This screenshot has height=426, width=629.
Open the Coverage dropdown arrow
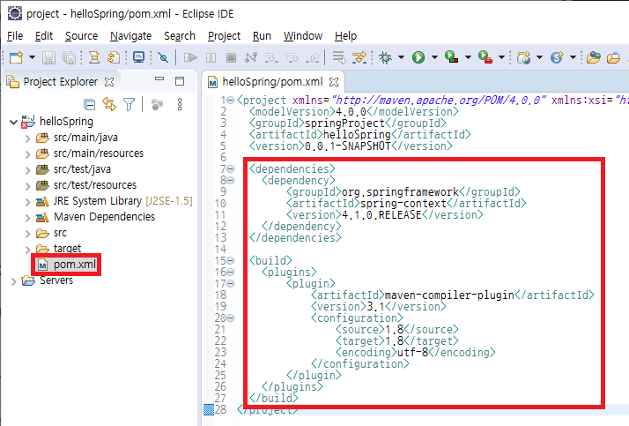click(x=468, y=57)
